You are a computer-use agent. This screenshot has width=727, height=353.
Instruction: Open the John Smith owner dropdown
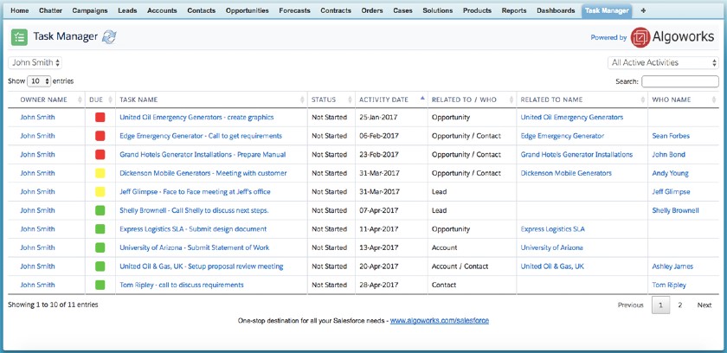click(x=35, y=63)
